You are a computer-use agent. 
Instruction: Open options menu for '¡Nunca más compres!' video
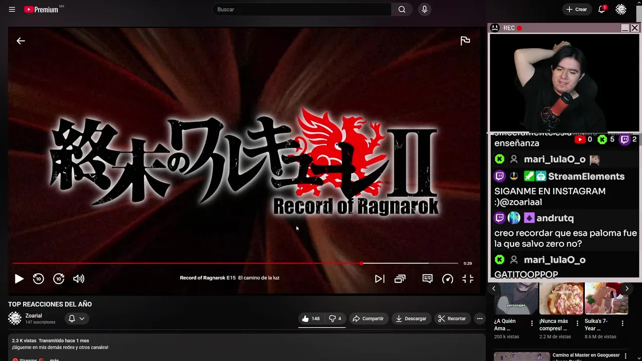tap(577, 323)
